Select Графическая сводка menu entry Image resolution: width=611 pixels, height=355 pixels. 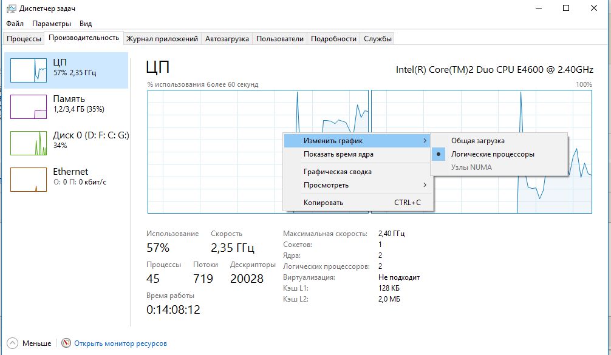point(338,172)
